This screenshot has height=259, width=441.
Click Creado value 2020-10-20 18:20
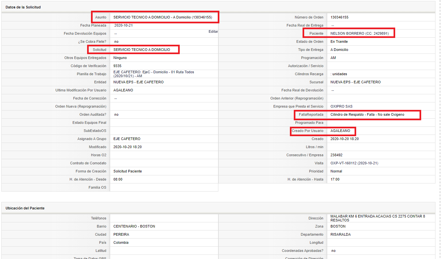(344, 139)
